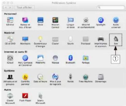Viewport: 126px width, 106px height.
Task: Open the Bluetooth preferences pane
Action: 70,59
